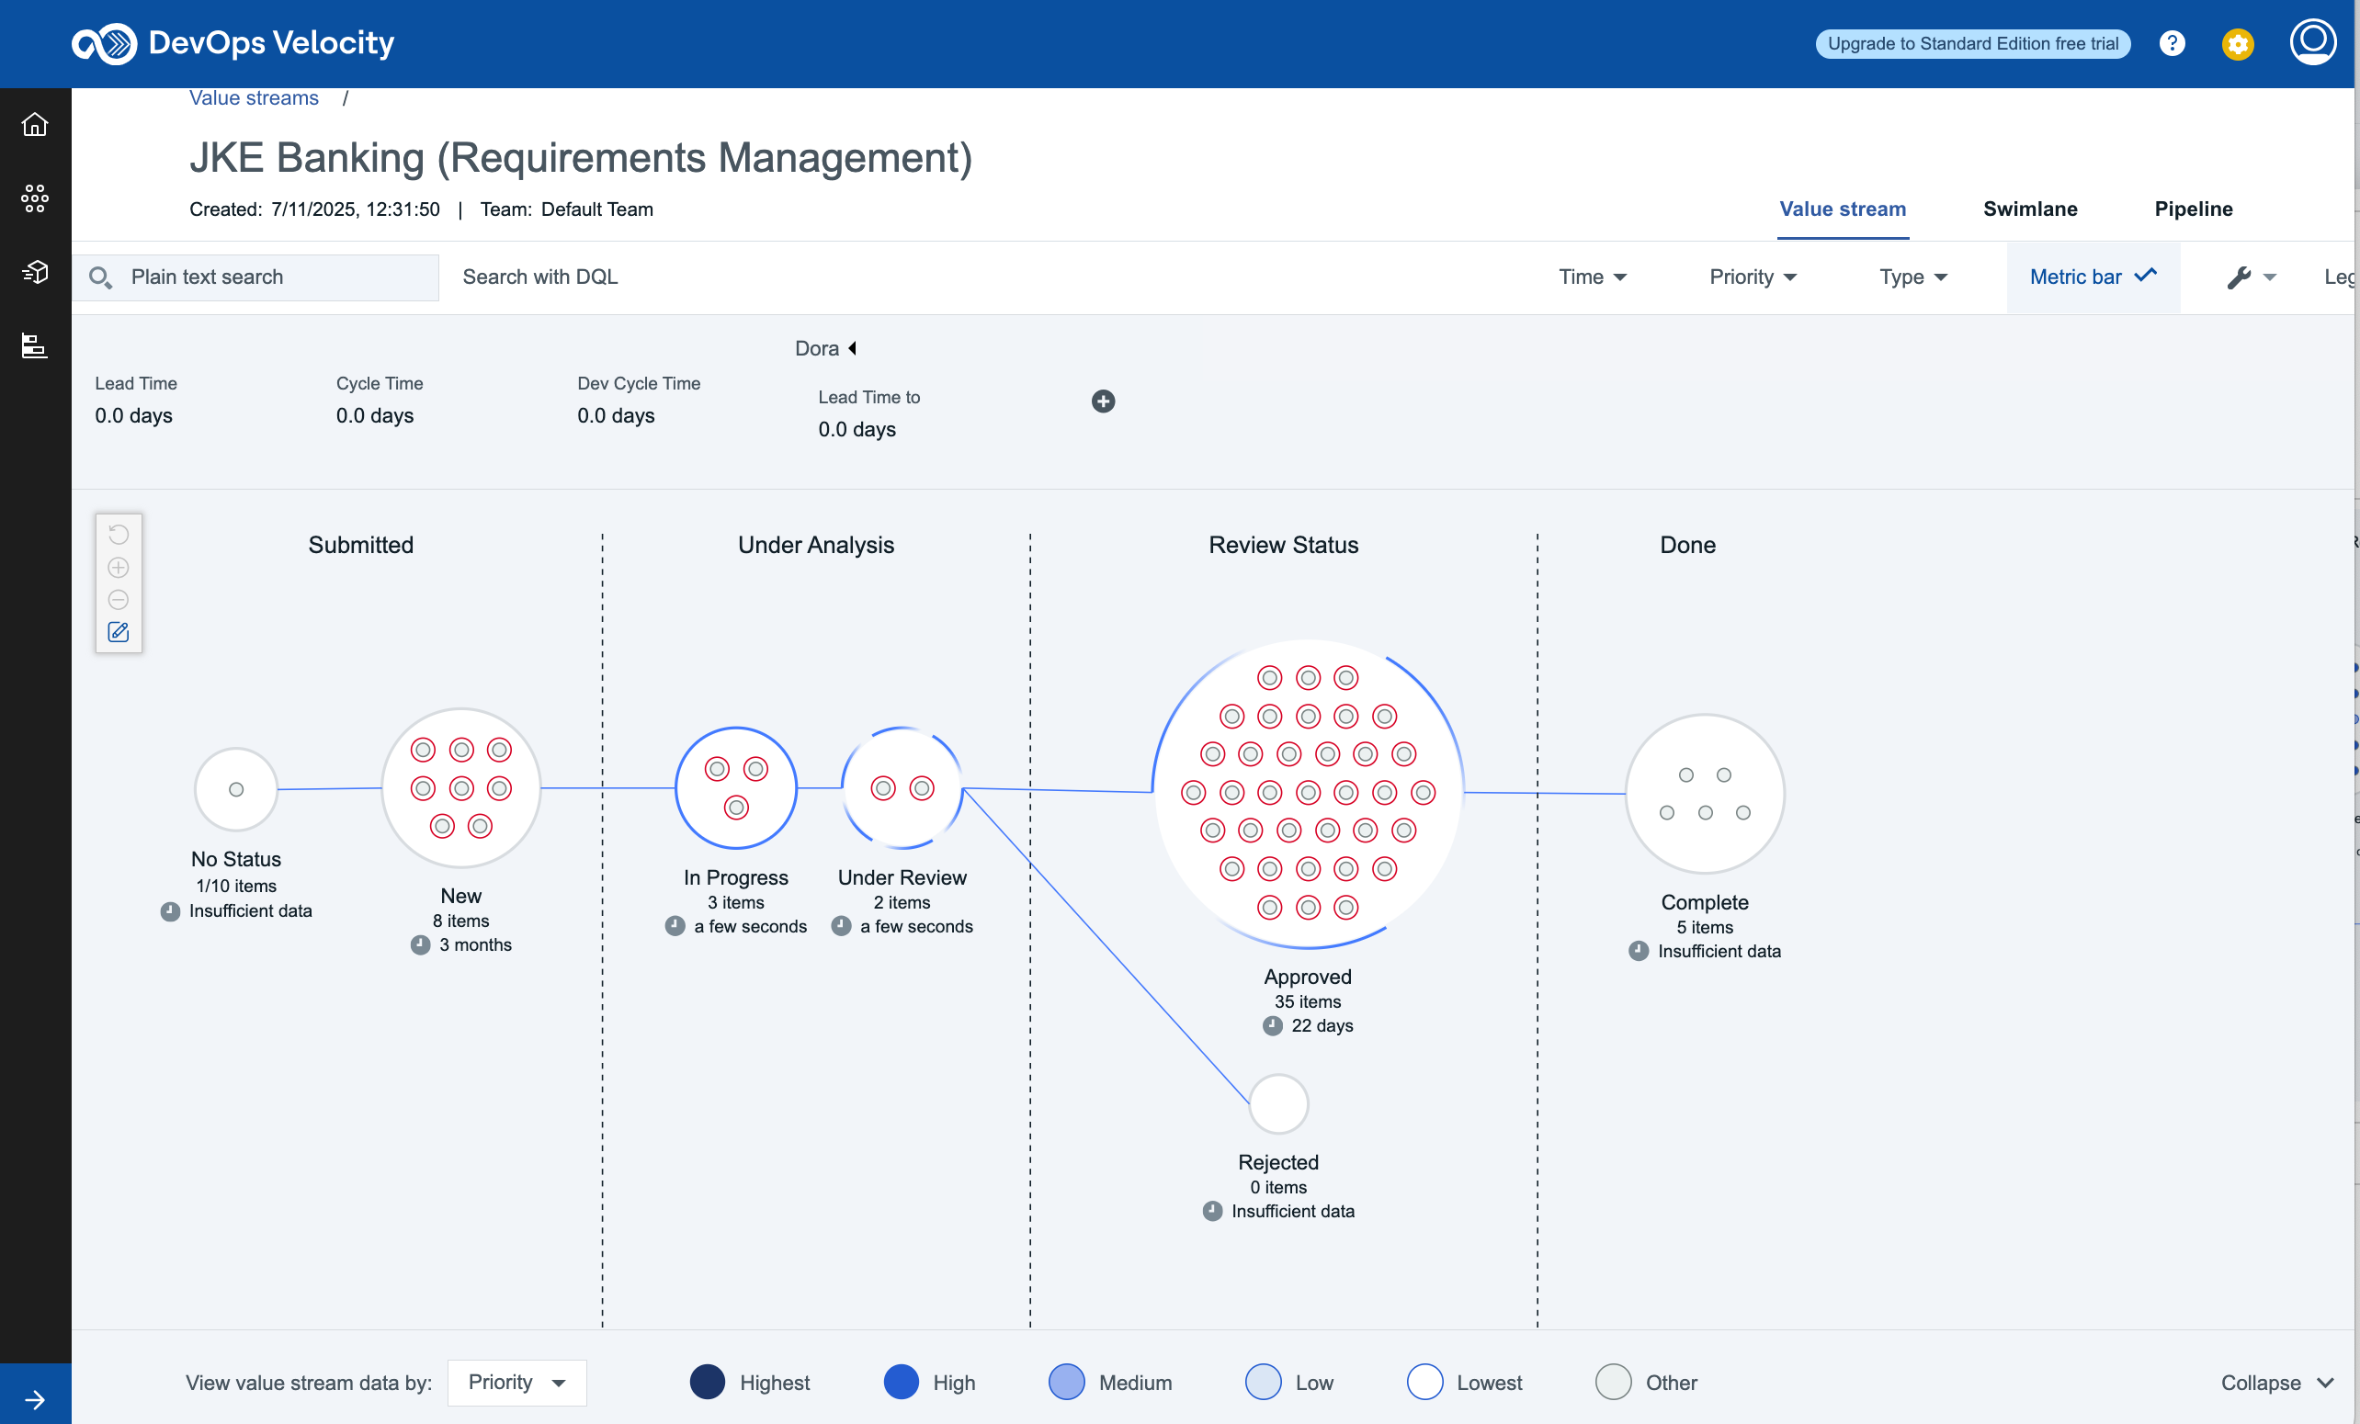This screenshot has height=1424, width=2360.
Task: Click the clock icon under New stage
Action: click(419, 945)
